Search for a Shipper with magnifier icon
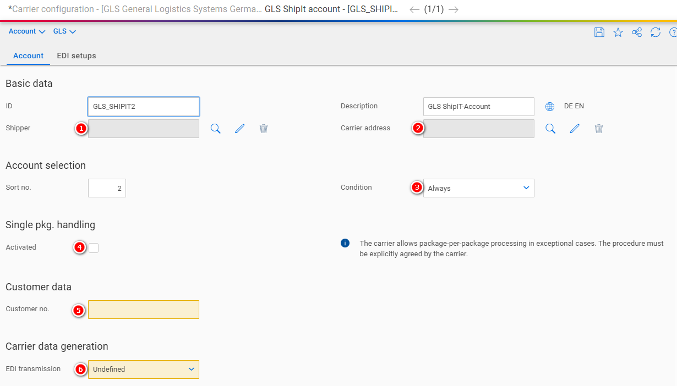 [216, 129]
